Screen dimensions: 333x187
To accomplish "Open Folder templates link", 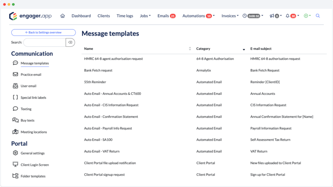I will (33, 176).
